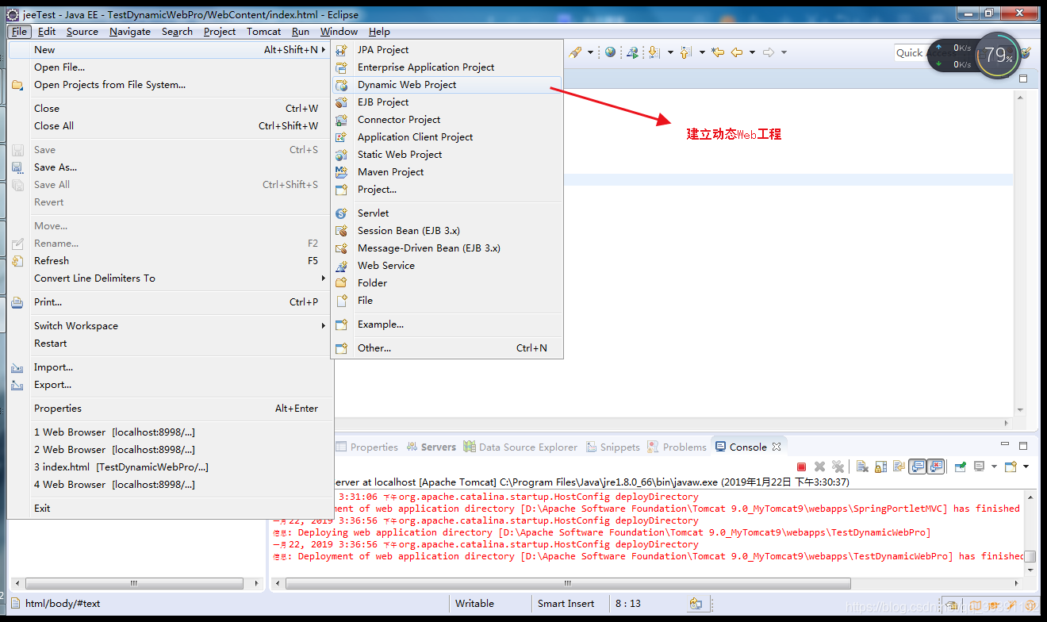
Task: Open recent item 1 Web Browser
Action: (x=171, y=432)
